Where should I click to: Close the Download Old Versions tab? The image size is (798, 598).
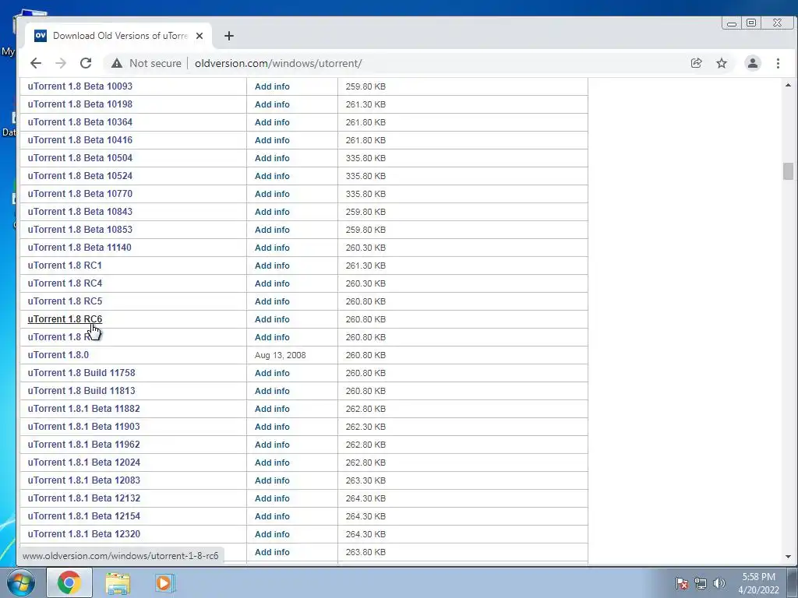[199, 36]
